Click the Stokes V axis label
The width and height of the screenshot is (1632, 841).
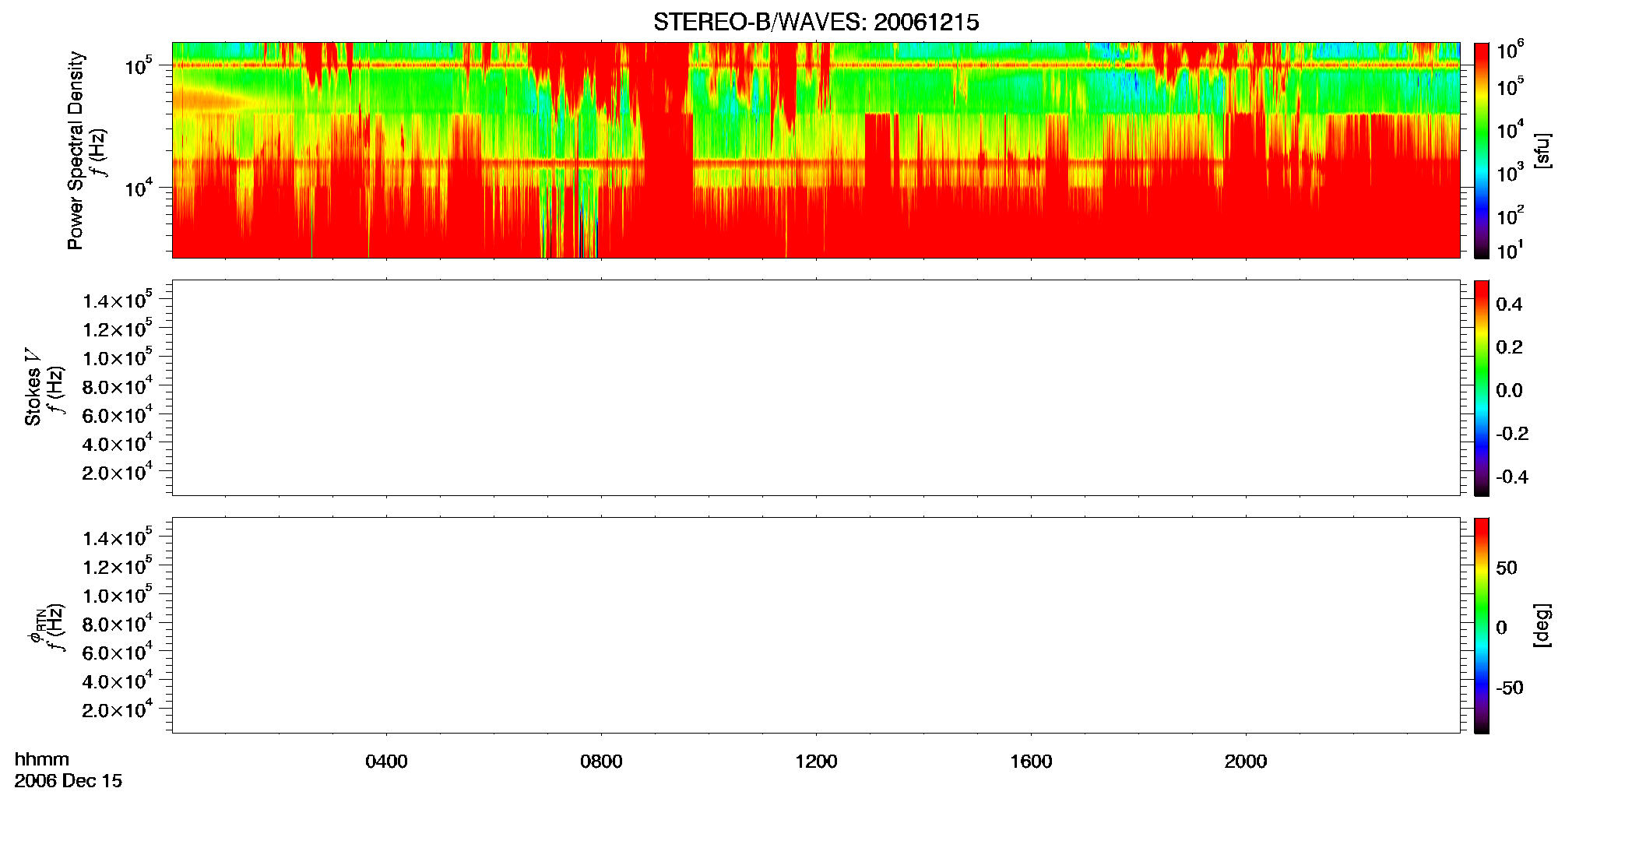point(33,387)
